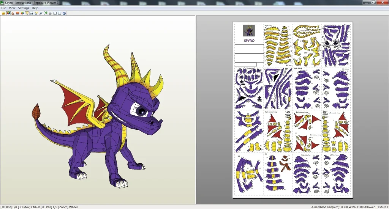The image size is (389, 209).
Task: Click the single-pane window layout icon
Action: [x=60, y=13]
